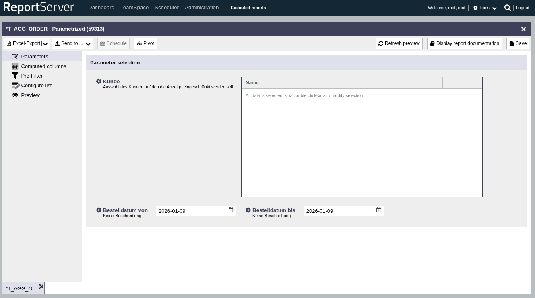Click gear icon next to Bestelldatum von

pos(99,210)
